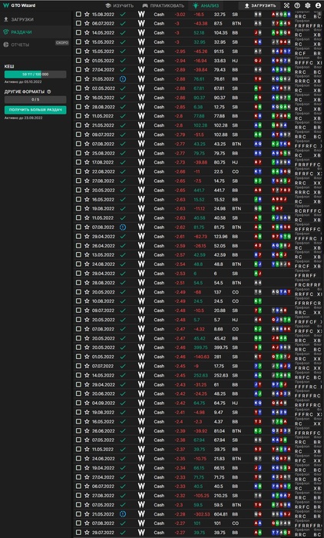Check the 20.05.2022 row with 441.7 pot

[78, 190]
